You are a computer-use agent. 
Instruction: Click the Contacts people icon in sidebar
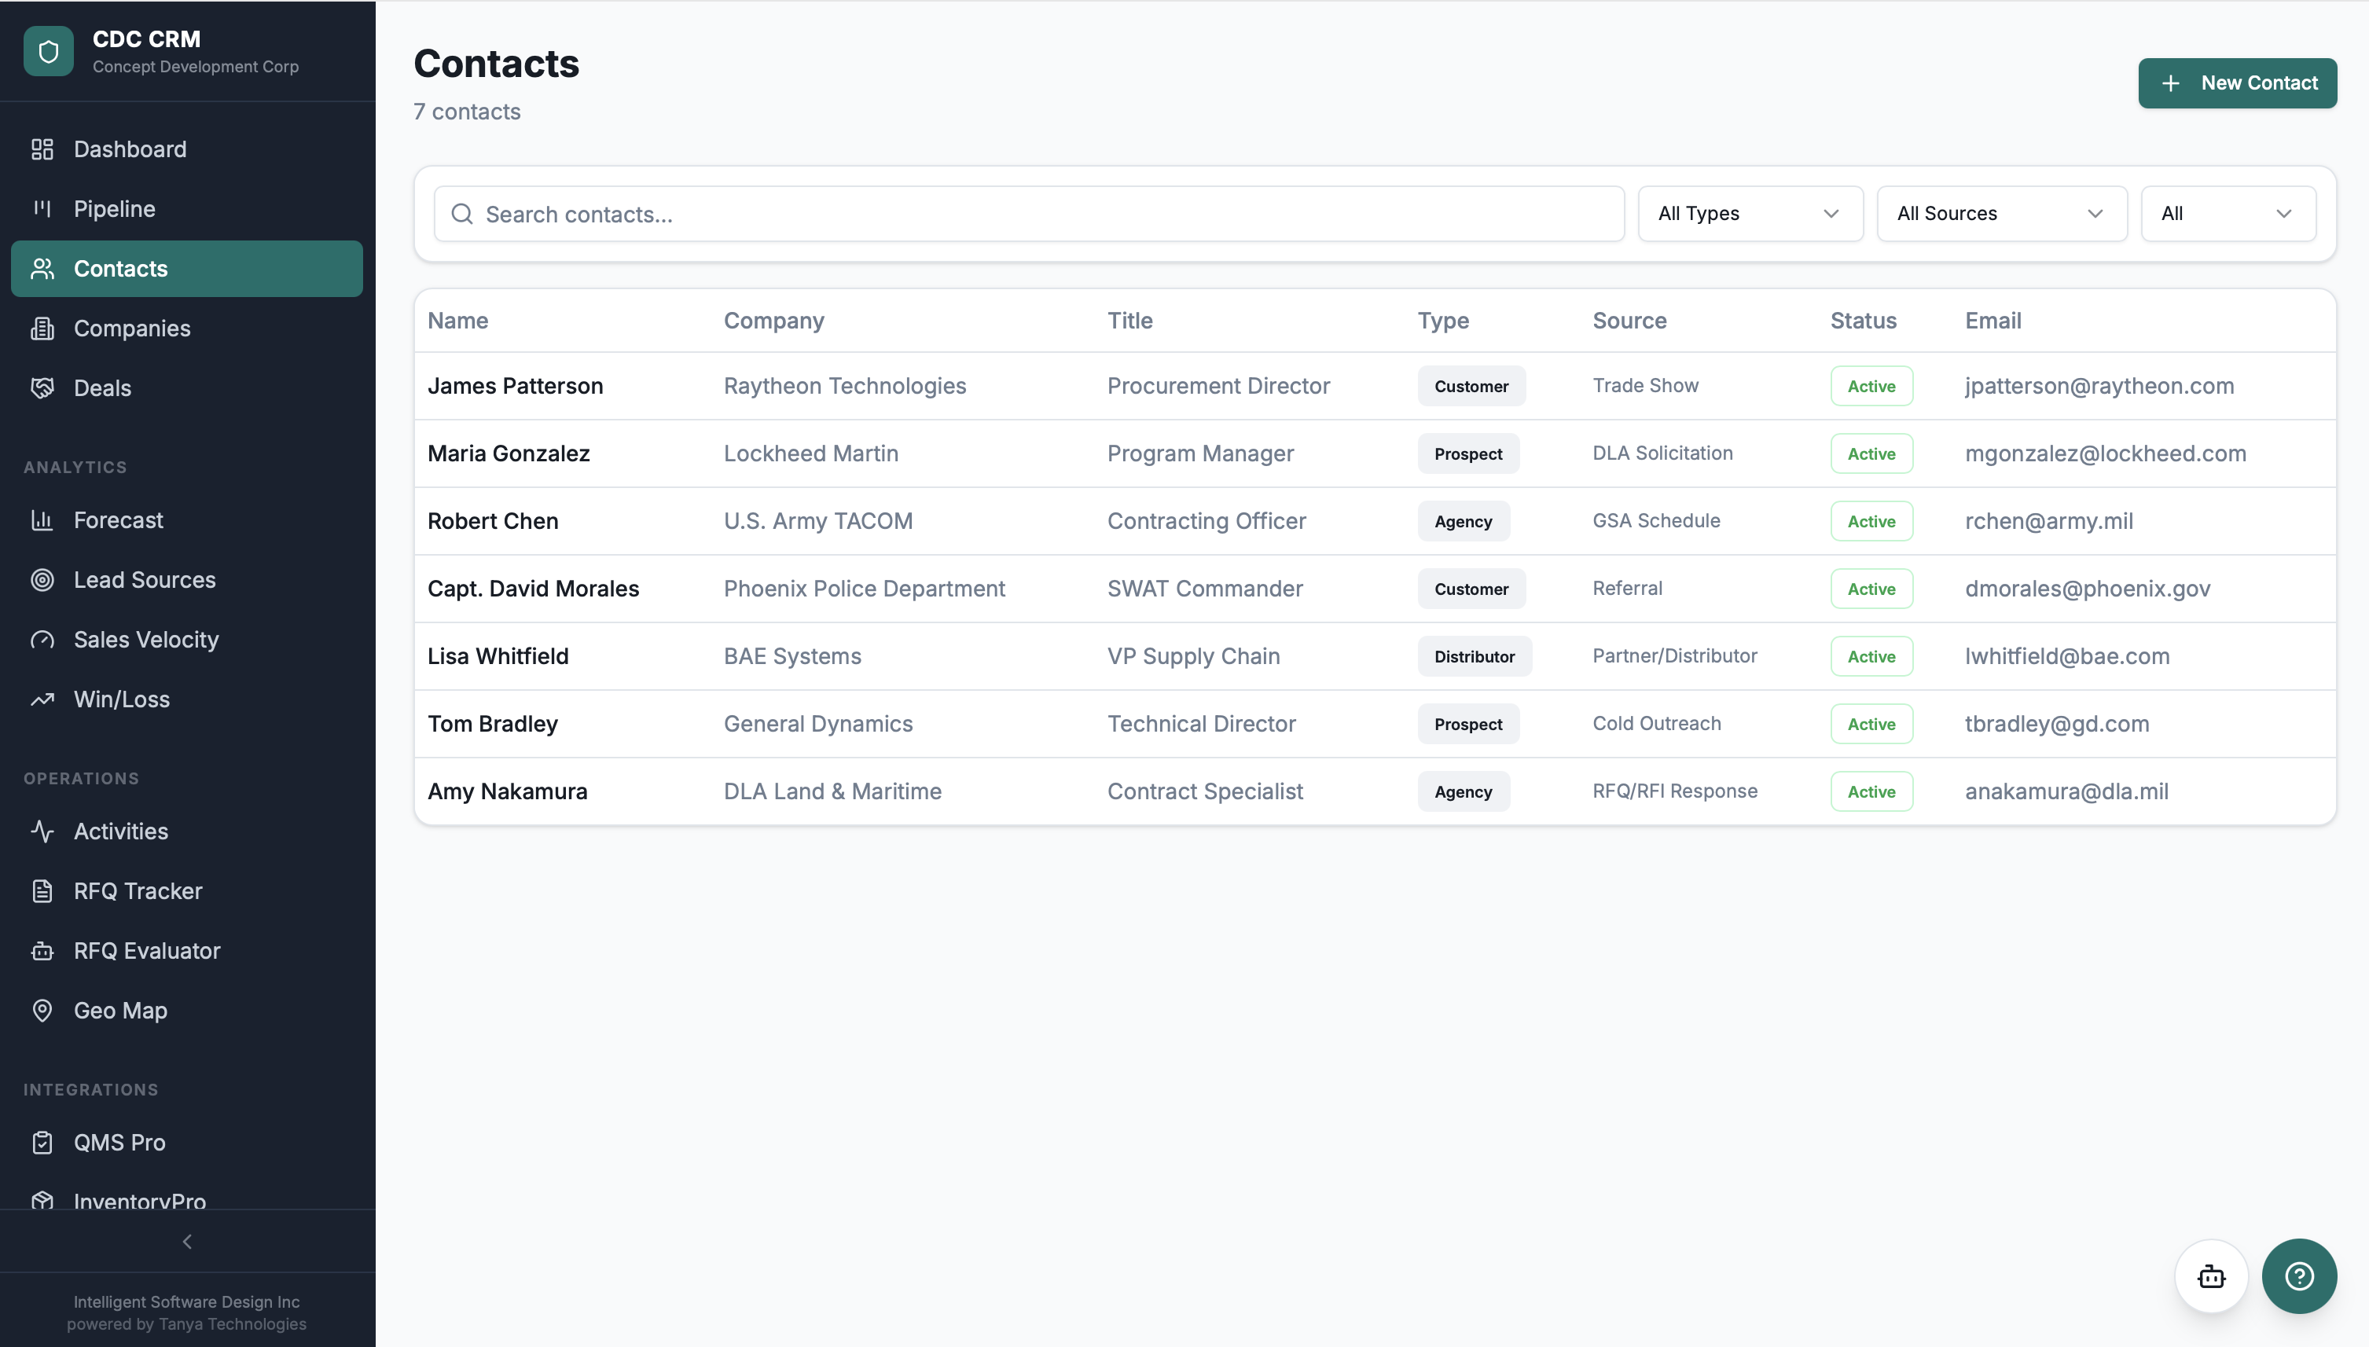[42, 268]
